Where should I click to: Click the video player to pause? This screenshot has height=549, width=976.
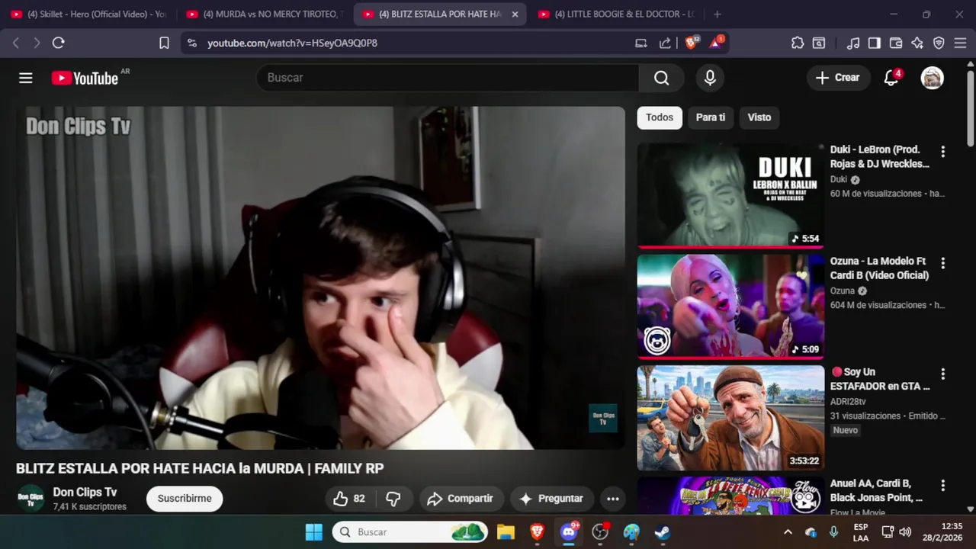[x=320, y=278]
